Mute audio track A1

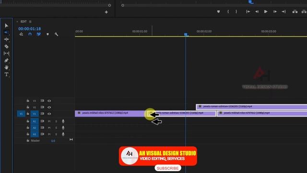click(x=49, y=122)
